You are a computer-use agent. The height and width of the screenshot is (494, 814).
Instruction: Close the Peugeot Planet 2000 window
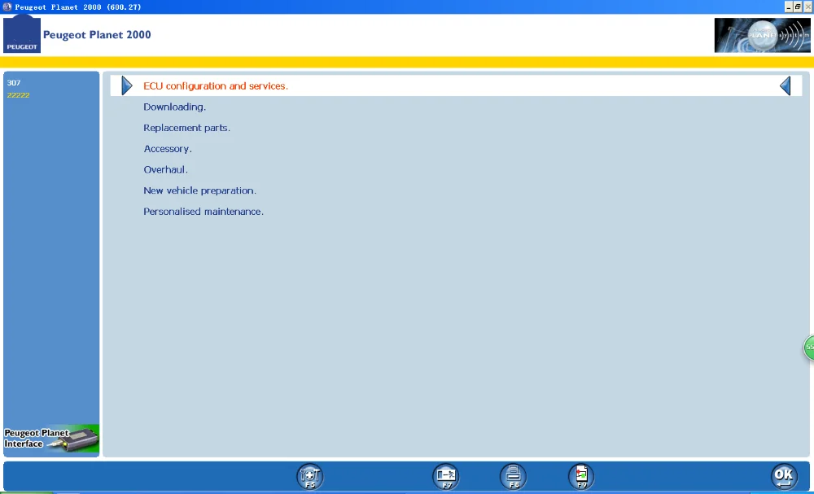coord(807,7)
